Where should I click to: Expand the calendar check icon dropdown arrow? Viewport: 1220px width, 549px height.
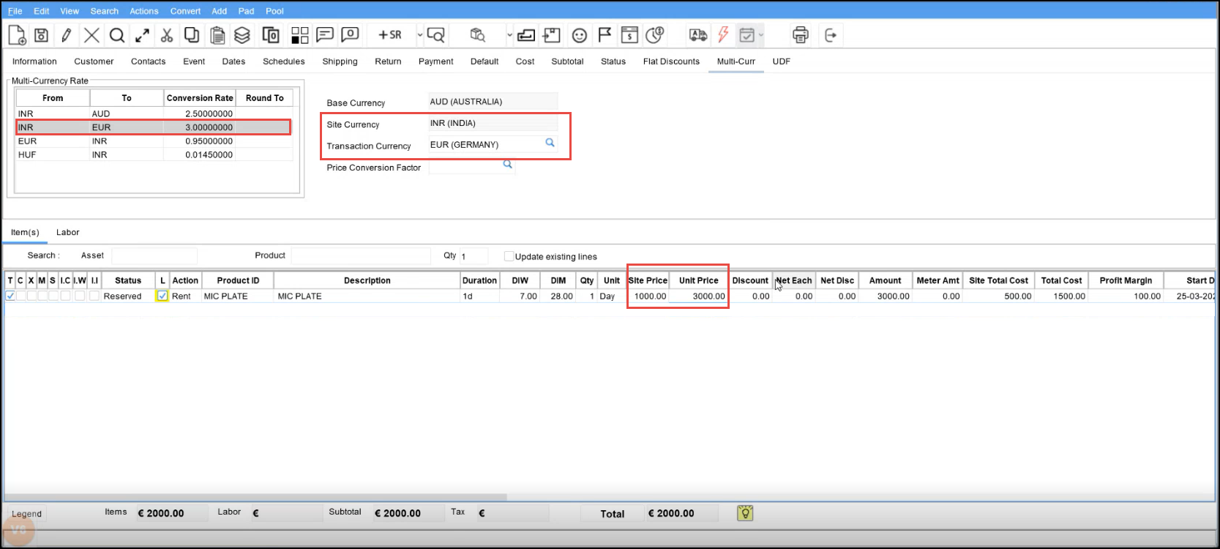tap(761, 35)
